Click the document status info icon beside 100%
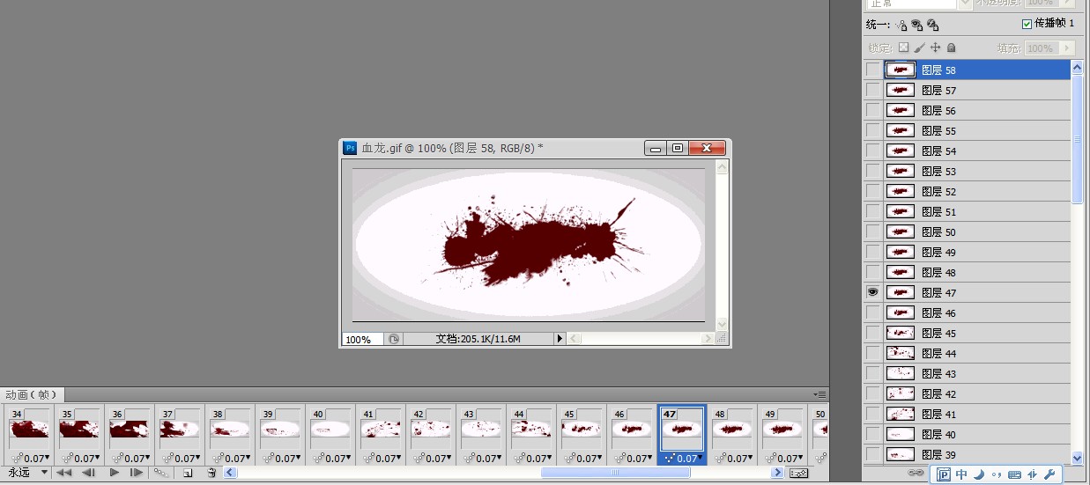 [x=394, y=338]
